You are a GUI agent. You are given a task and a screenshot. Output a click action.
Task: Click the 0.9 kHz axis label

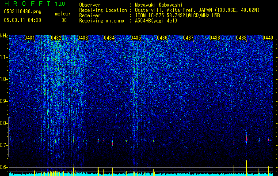4,101
